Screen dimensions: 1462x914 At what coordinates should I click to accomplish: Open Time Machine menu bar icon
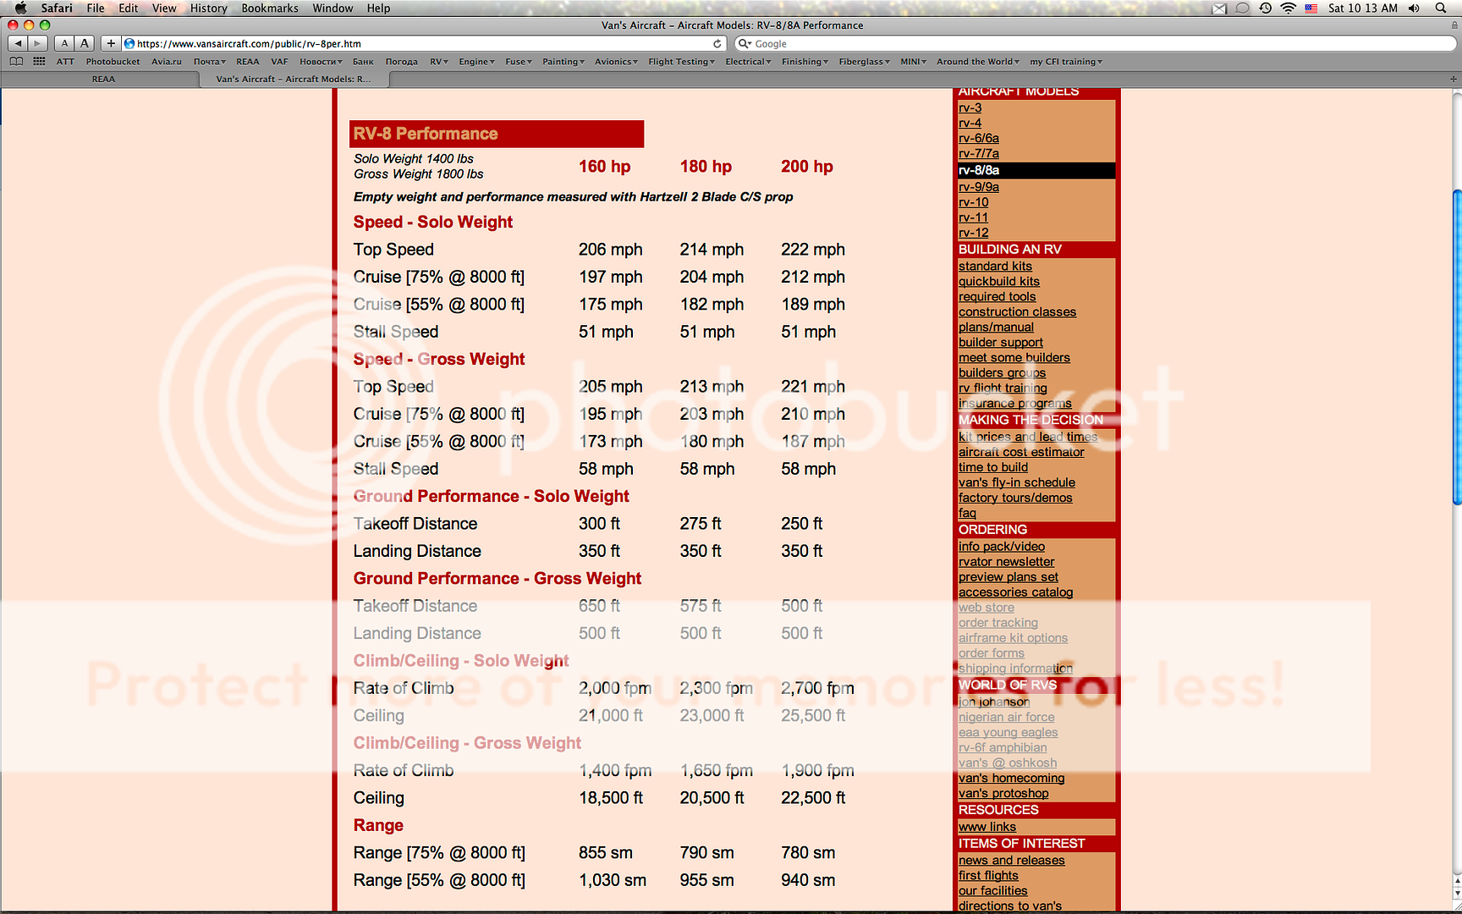click(1265, 8)
